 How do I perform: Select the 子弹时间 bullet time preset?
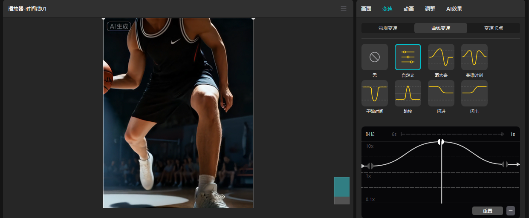(x=374, y=93)
